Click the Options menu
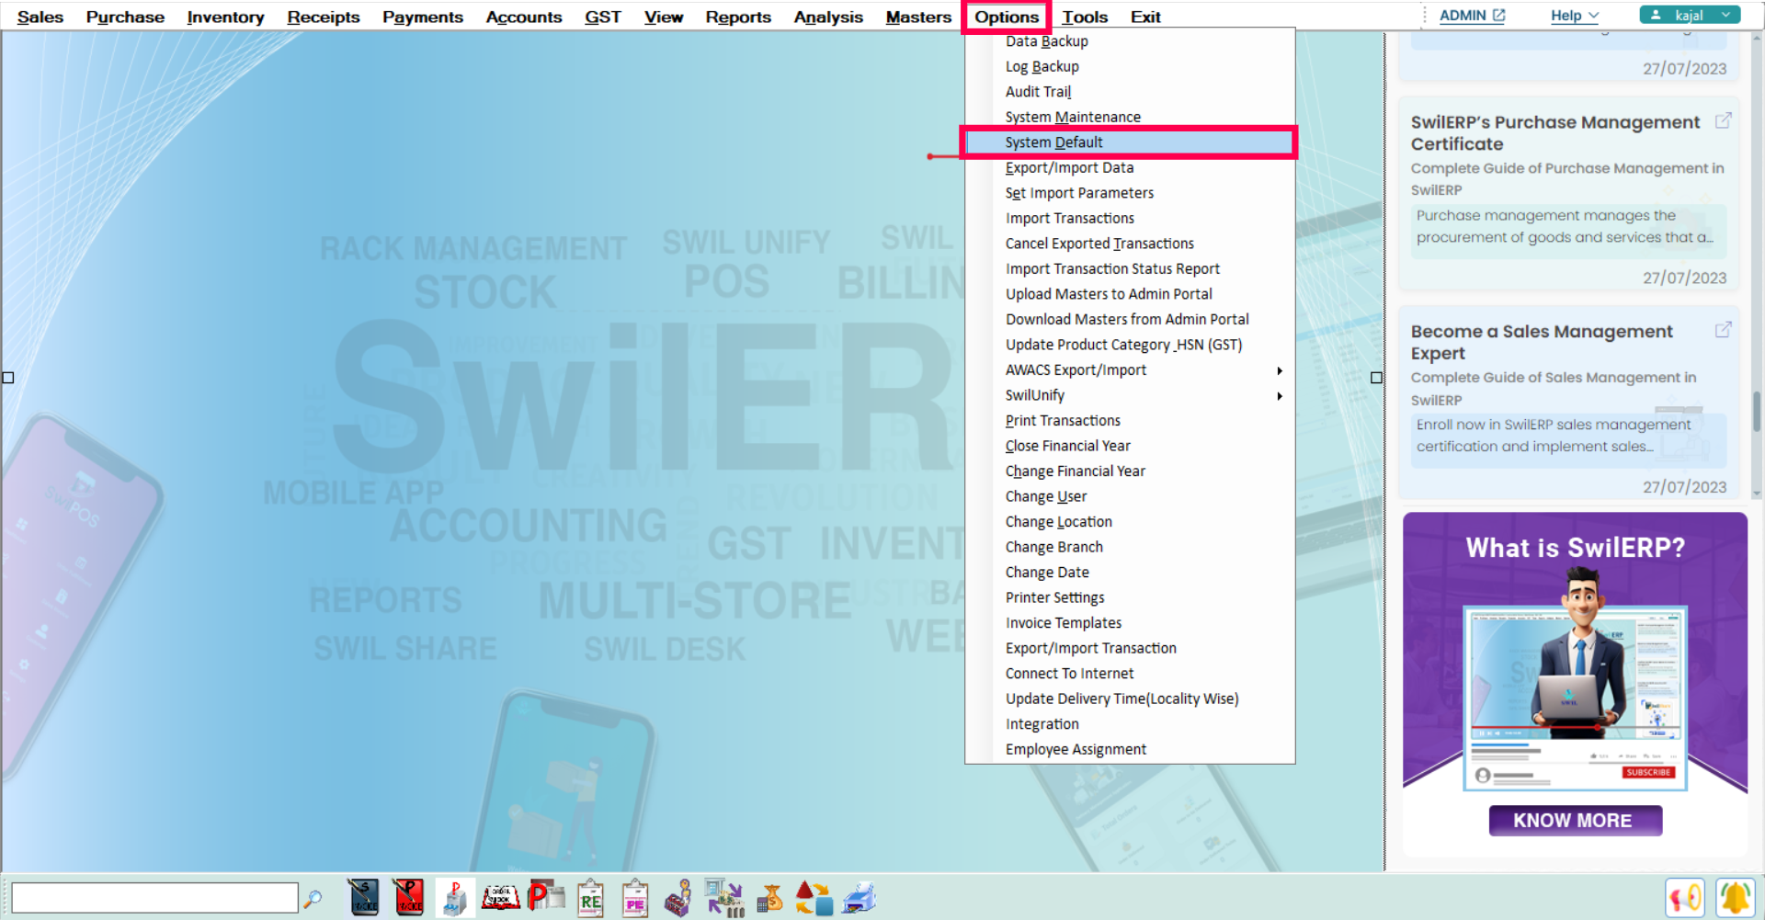Viewport: 1765px width, 920px height. [x=1007, y=17]
